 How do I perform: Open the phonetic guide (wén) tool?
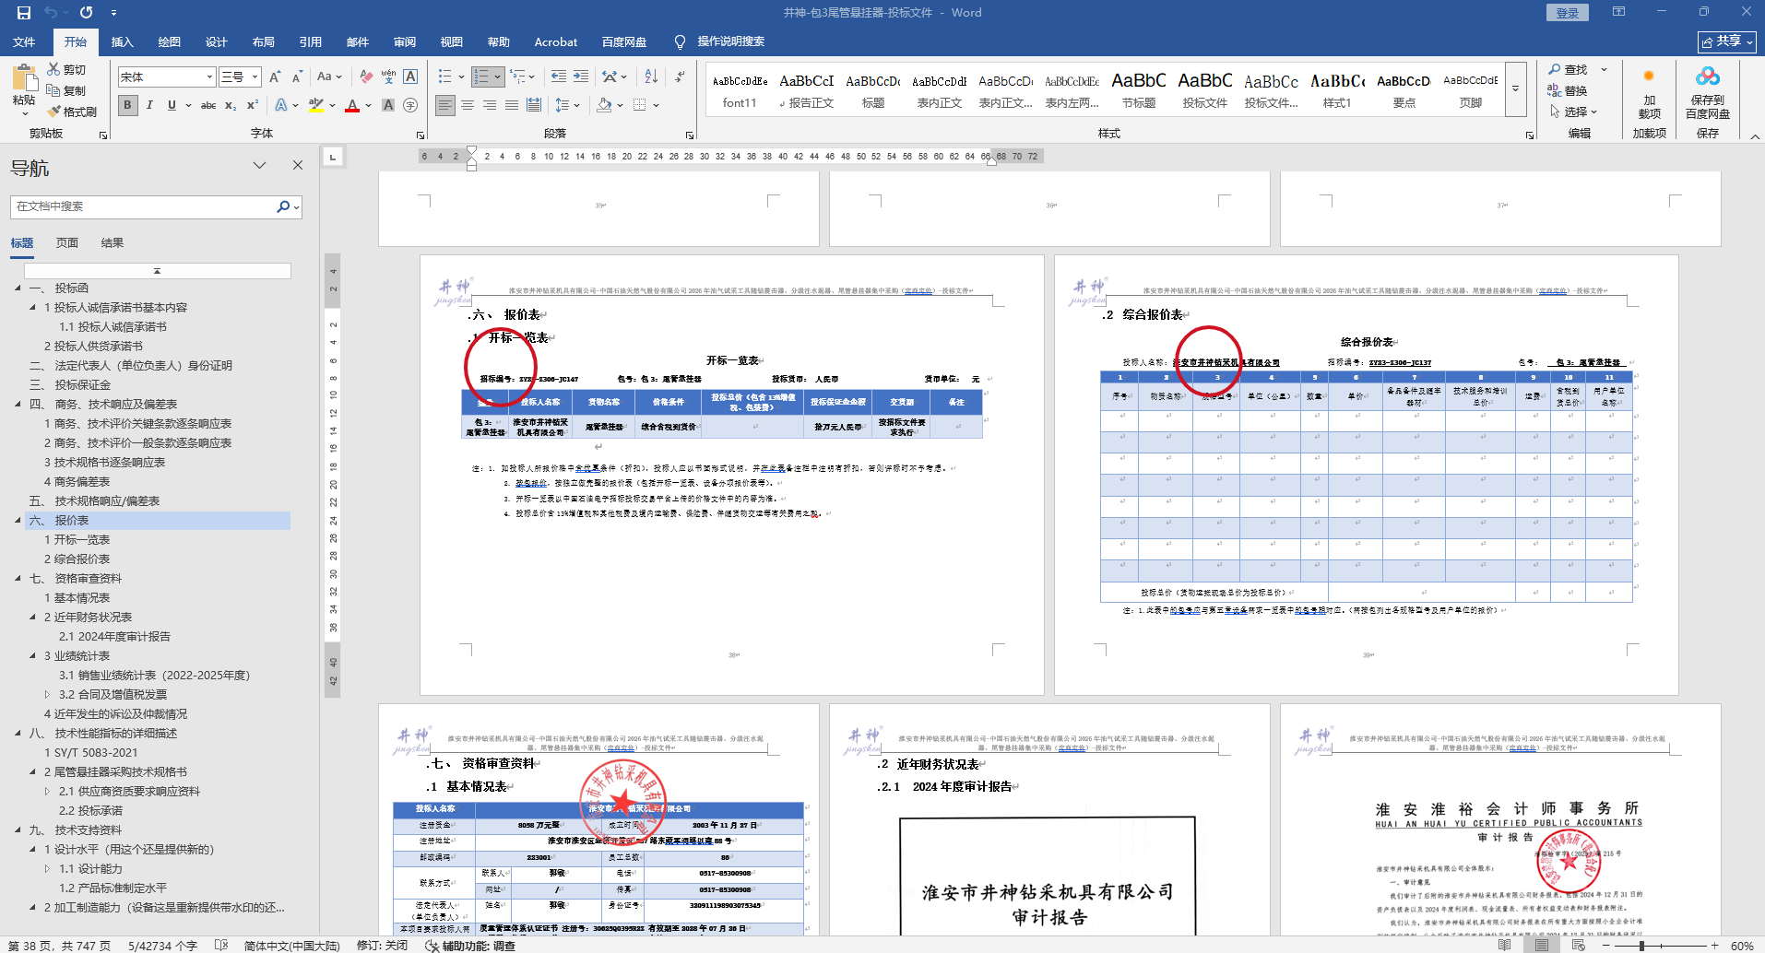coord(388,77)
